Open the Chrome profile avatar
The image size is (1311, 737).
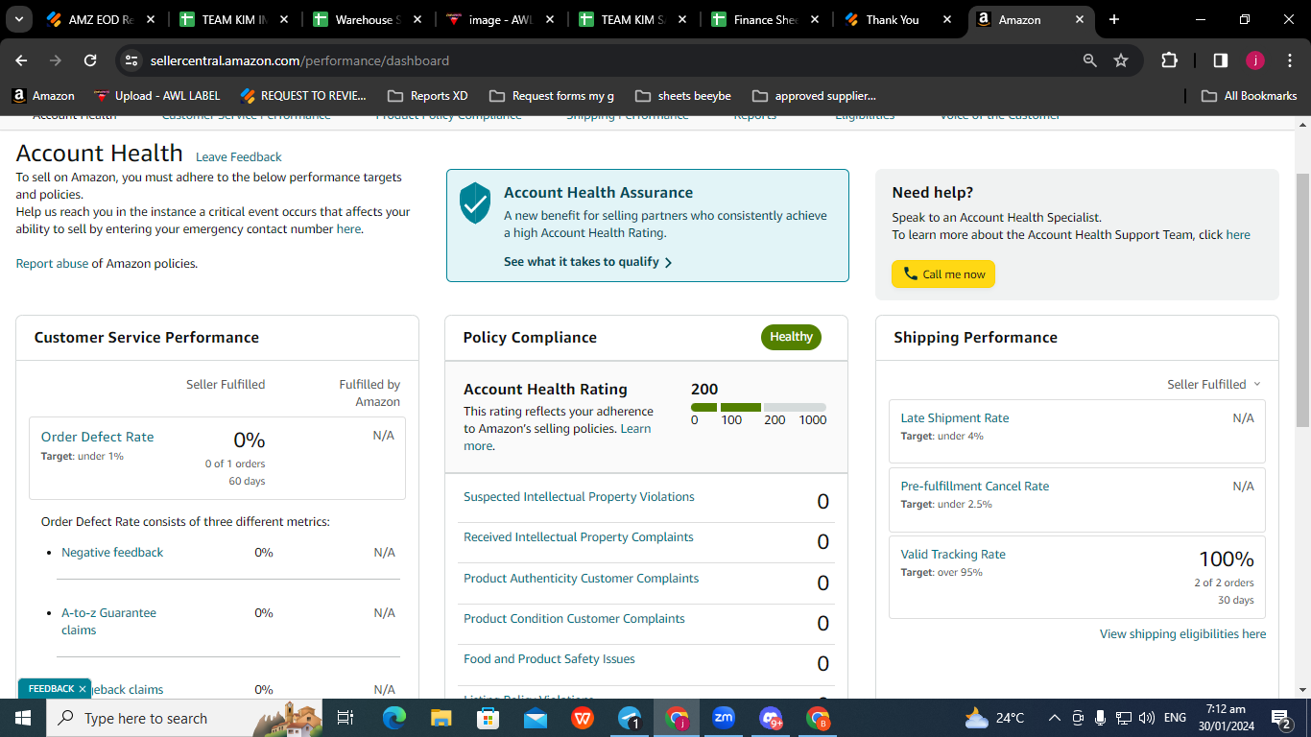tap(1255, 60)
